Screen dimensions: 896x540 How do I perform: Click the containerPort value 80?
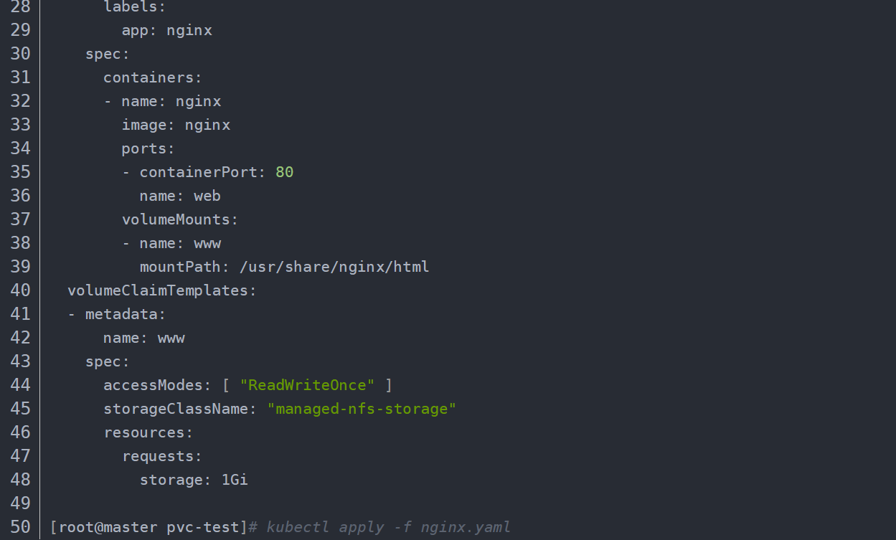click(x=285, y=172)
